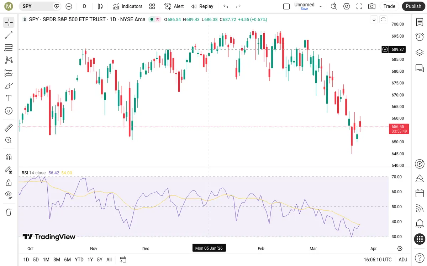This screenshot has width=427, height=266.
Task: Change the D time interval
Action: (84, 6)
